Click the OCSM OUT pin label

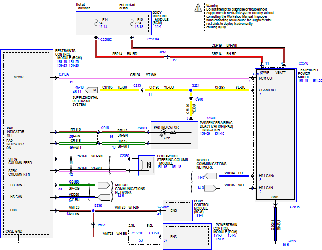267,90
